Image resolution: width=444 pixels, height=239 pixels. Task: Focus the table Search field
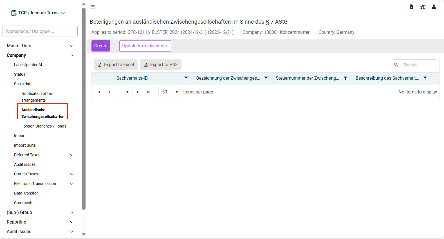tap(414, 65)
